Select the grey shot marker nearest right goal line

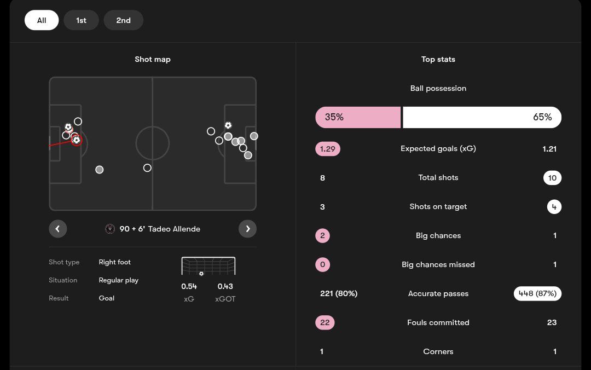(x=254, y=136)
